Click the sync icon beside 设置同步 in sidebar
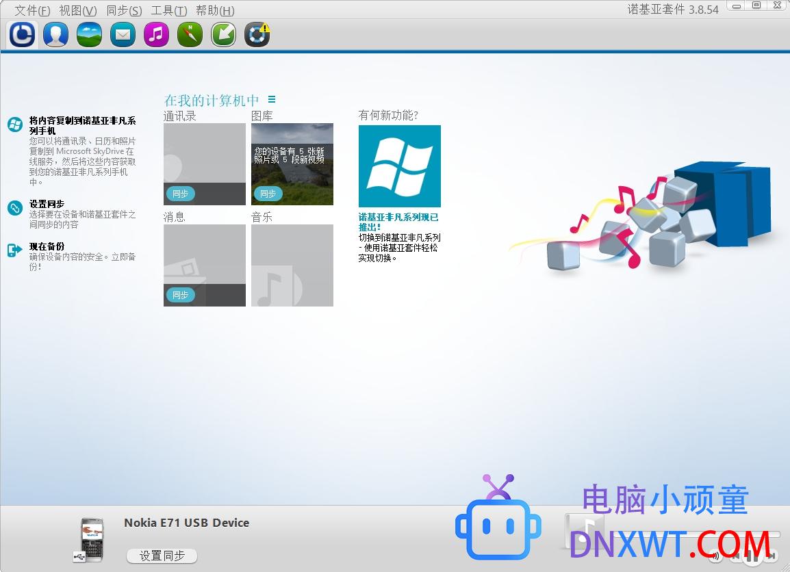The height and width of the screenshot is (572, 790). point(15,207)
